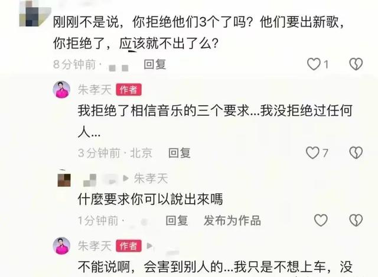The width and height of the screenshot is (378, 277).
Task: Reply to the 8分钟前 comment
Action: point(155,64)
